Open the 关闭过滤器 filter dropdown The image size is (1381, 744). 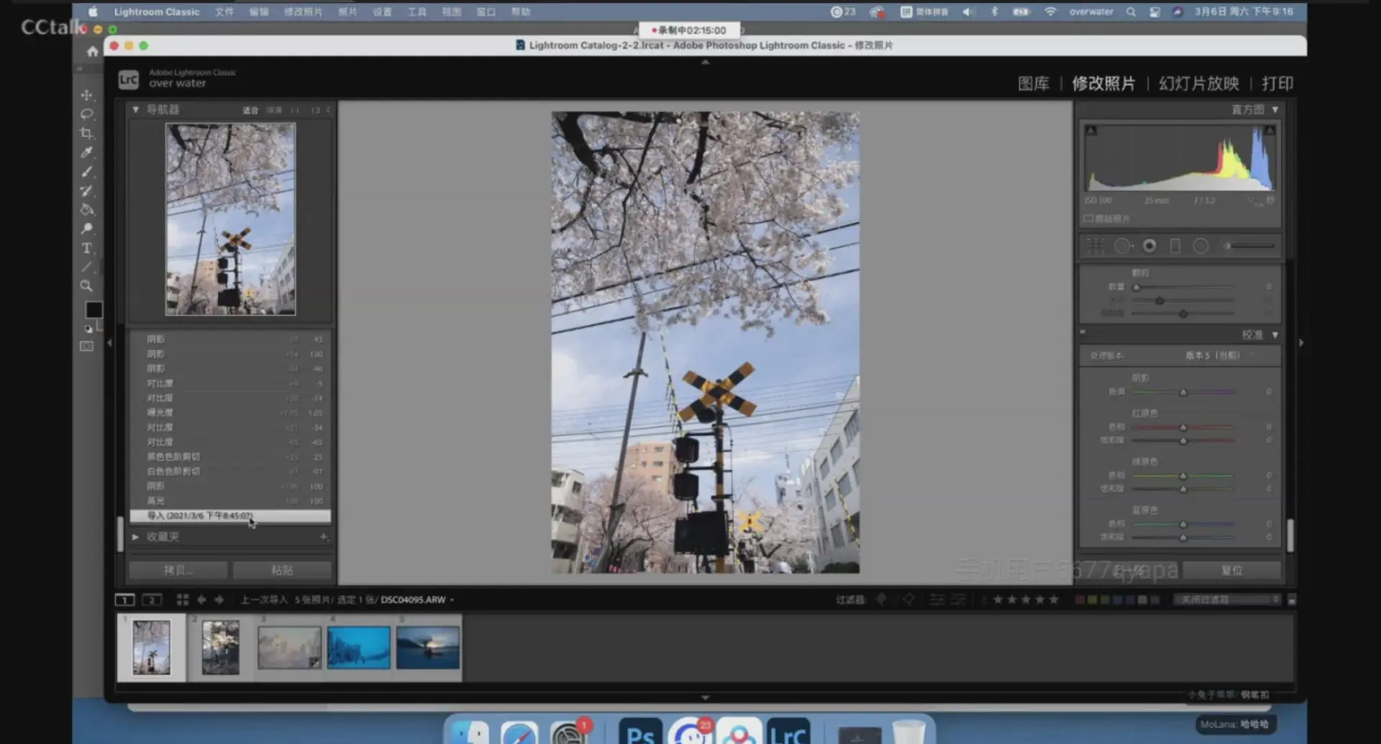pyautogui.click(x=1228, y=600)
